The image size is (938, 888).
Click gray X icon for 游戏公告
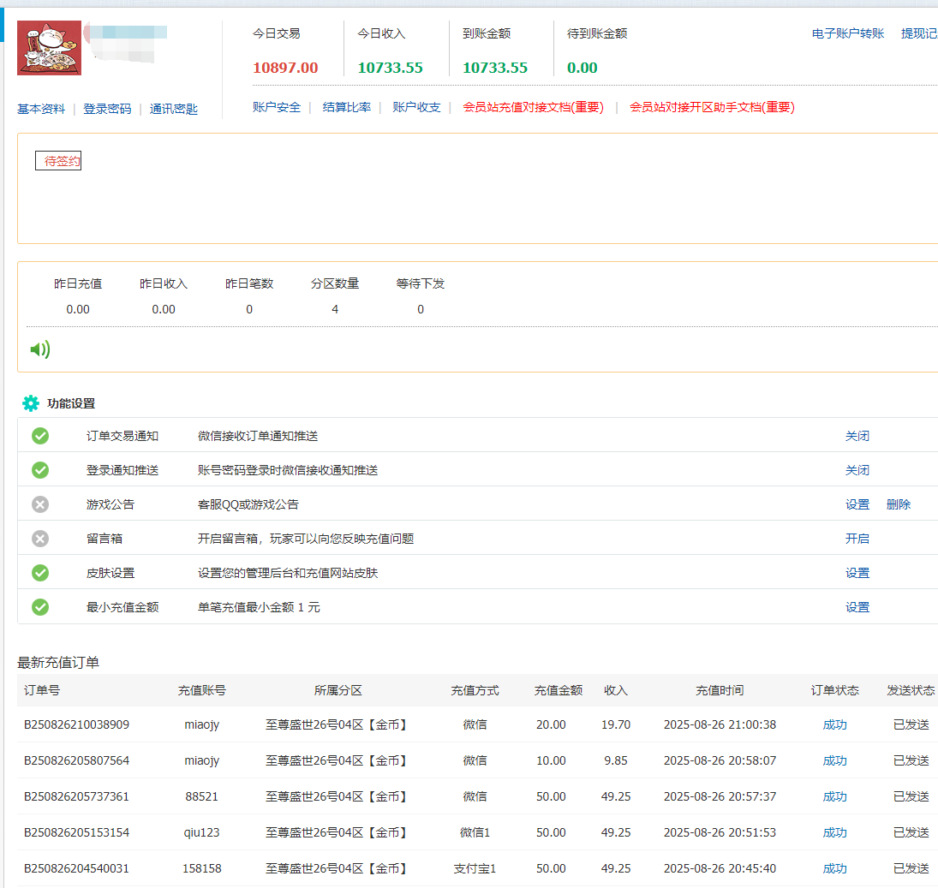click(40, 504)
